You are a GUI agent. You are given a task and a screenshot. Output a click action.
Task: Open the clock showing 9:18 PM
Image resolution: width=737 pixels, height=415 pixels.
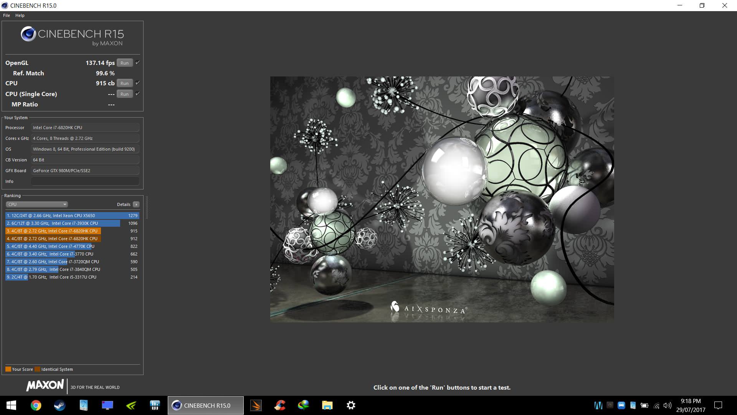(691, 405)
